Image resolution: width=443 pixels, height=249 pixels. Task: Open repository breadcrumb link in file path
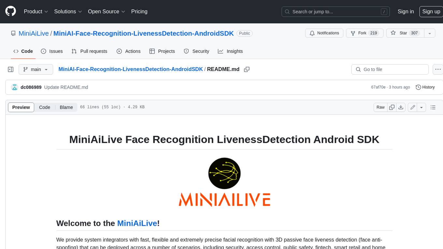point(131,69)
